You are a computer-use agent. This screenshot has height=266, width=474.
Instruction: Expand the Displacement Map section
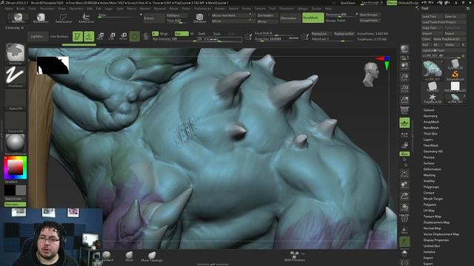pyautogui.click(x=436, y=222)
